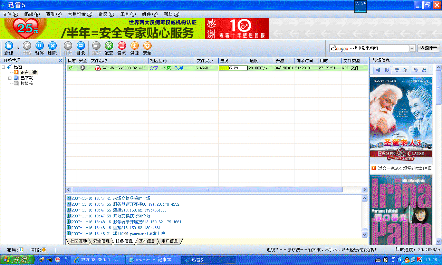Open the 常用设置 menu
Screen dimensions: 442x265
point(80,14)
